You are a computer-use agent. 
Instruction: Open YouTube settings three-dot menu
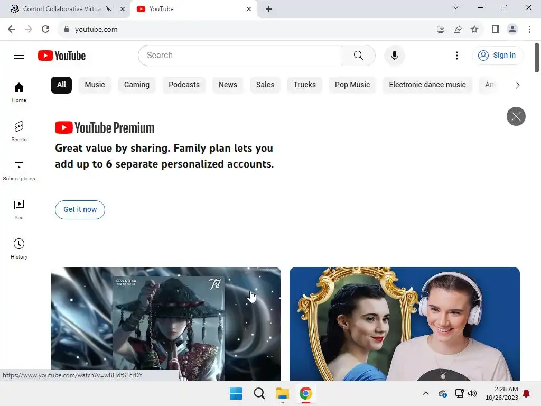tap(457, 55)
